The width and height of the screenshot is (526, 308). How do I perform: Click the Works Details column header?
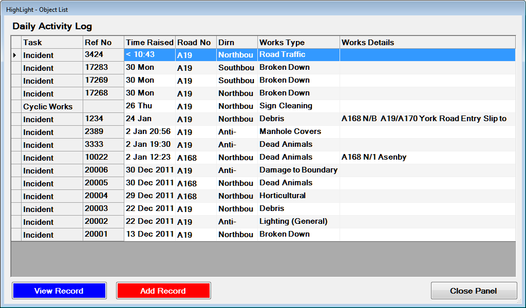pyautogui.click(x=427, y=42)
